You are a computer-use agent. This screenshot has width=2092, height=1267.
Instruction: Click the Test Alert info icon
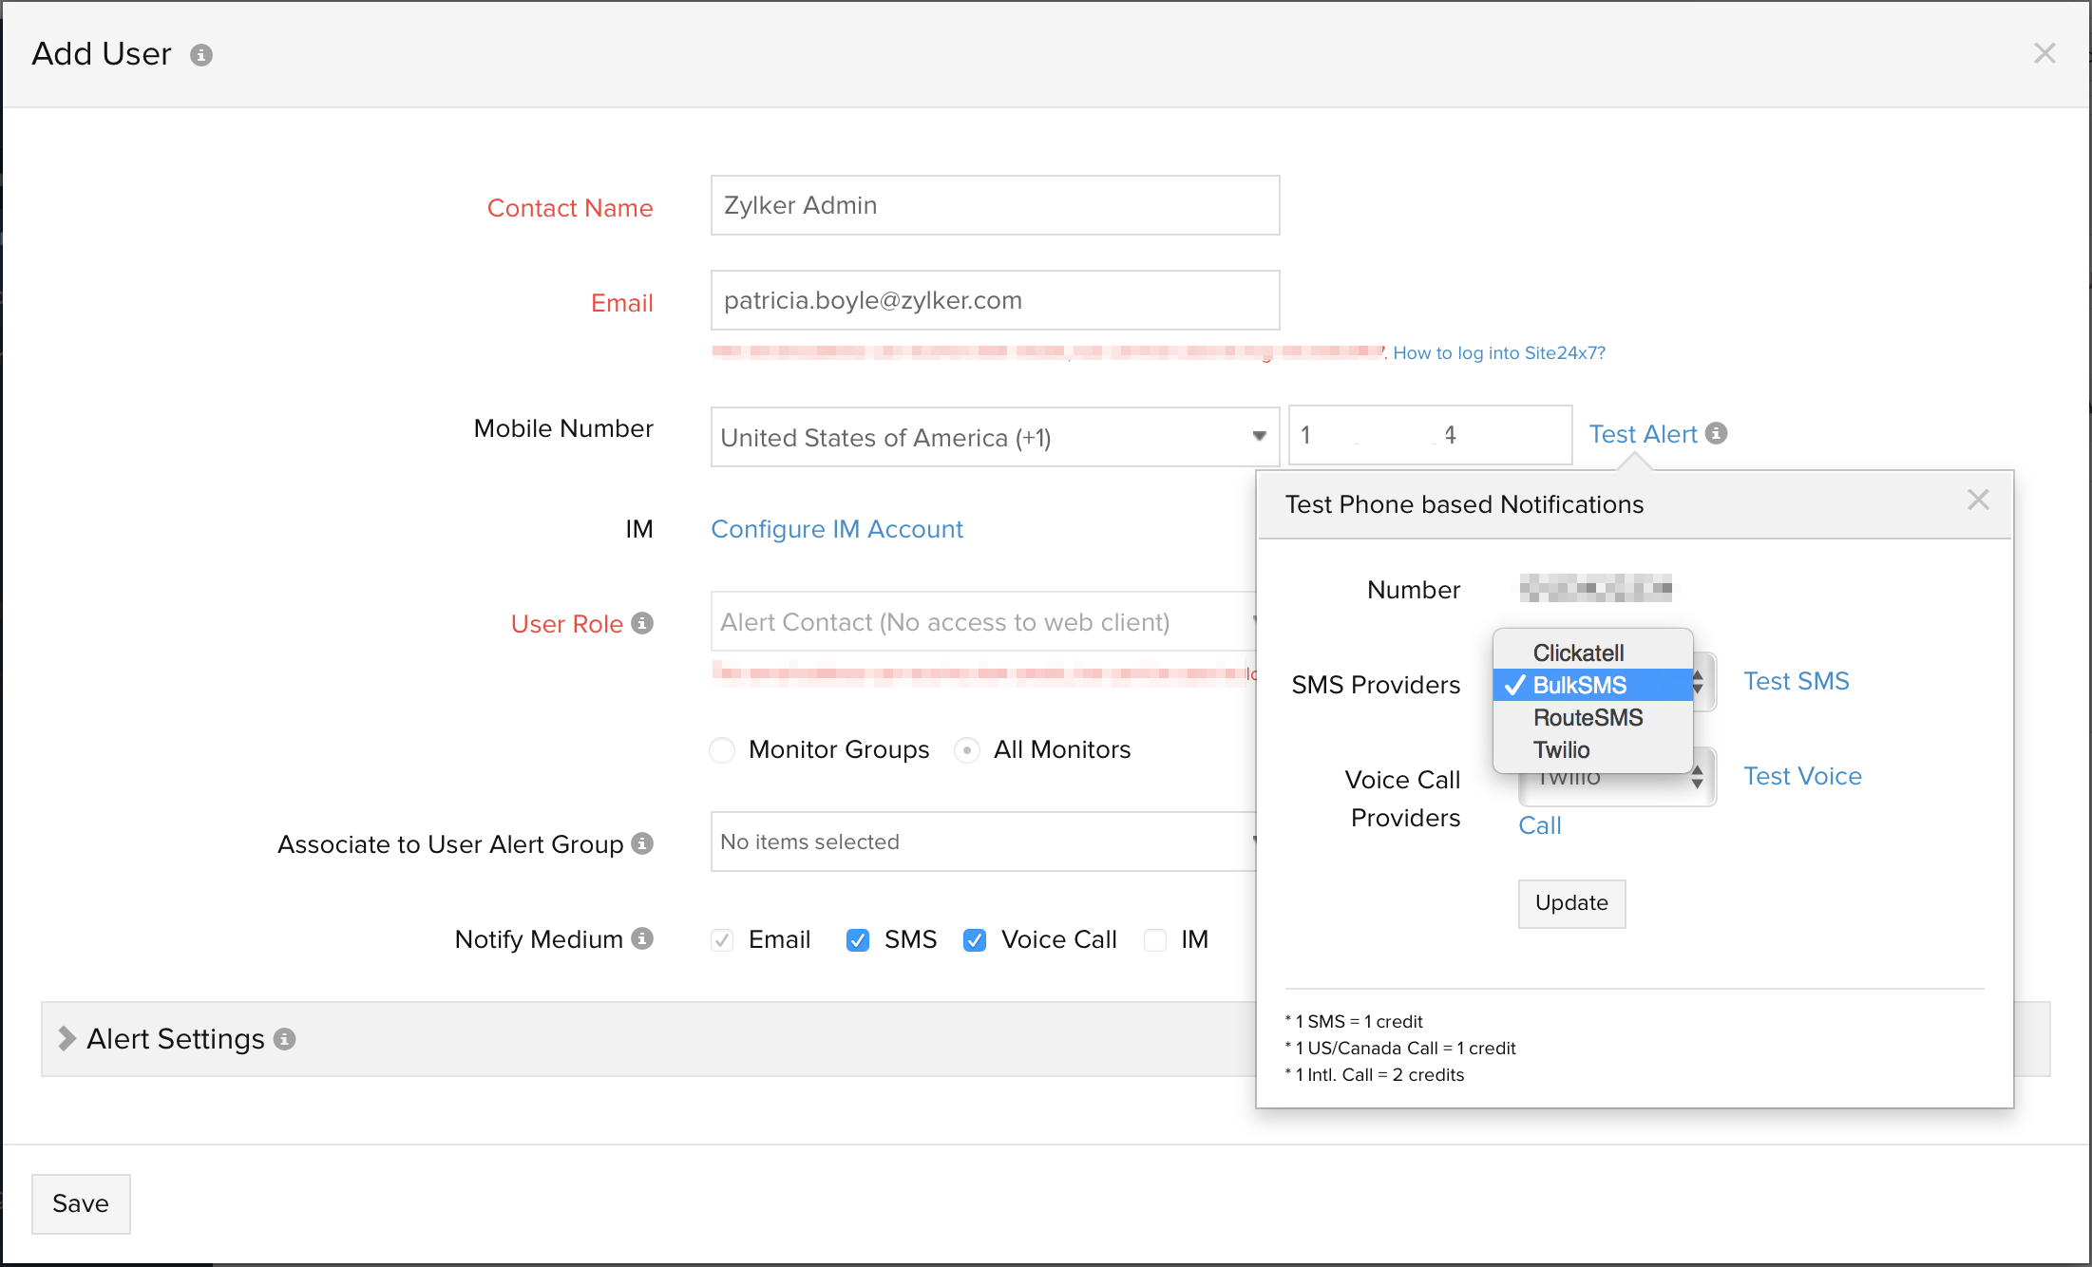coord(1716,433)
